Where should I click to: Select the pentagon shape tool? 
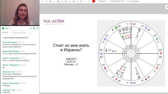coord(66,1)
